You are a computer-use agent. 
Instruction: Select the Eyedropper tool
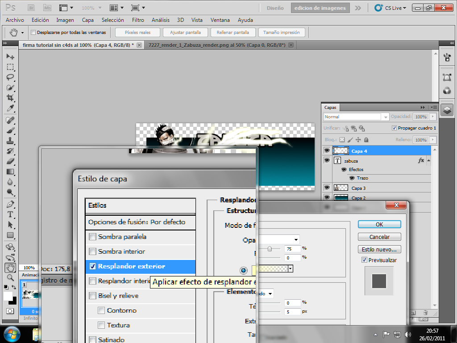coord(10,108)
